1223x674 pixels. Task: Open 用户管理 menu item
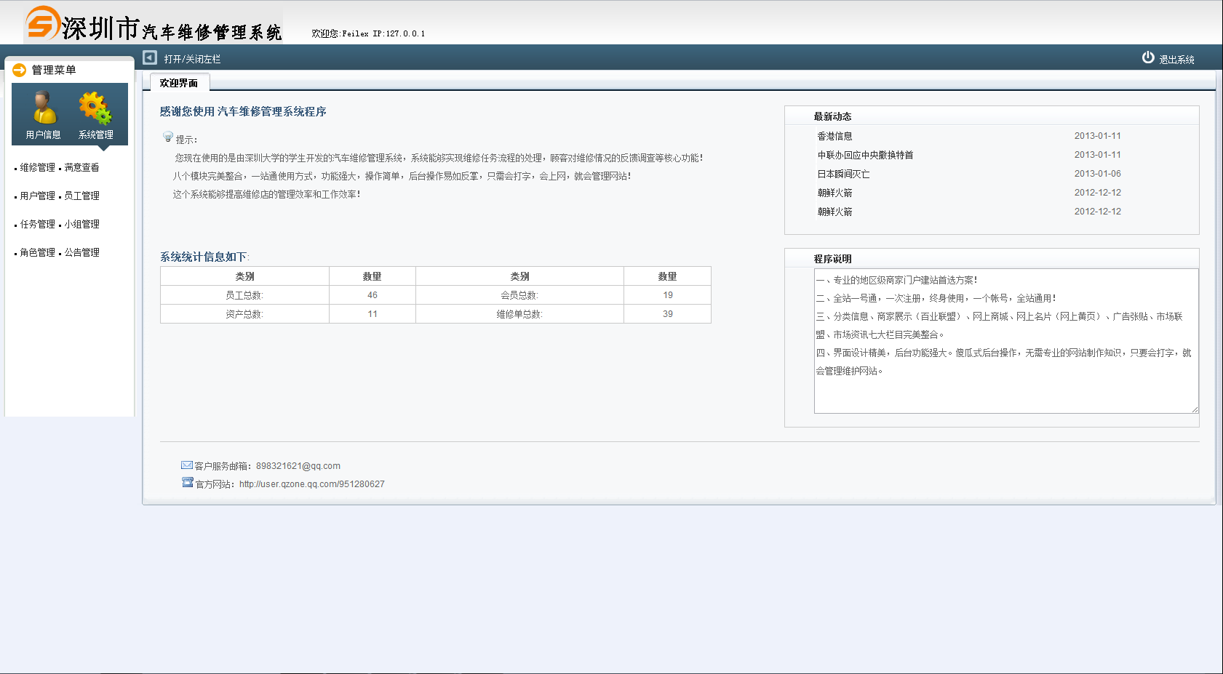tap(37, 196)
